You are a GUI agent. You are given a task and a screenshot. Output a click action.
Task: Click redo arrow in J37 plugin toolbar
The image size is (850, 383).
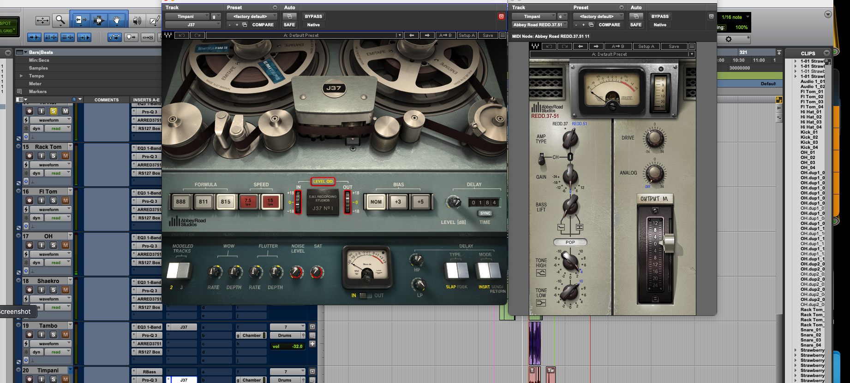click(x=198, y=35)
